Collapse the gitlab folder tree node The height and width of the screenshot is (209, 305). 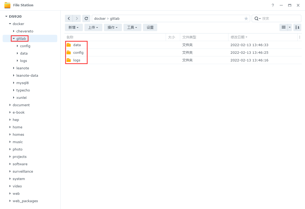click(14, 38)
